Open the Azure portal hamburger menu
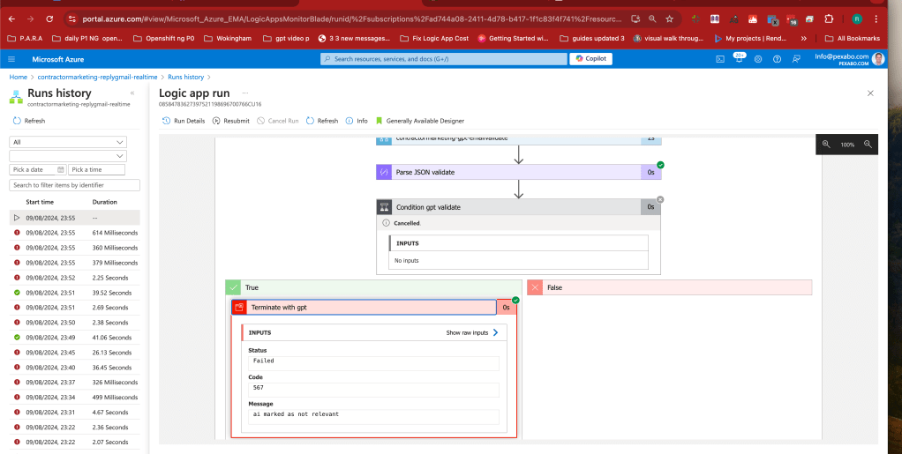Screen dimensions: 902x454 point(12,59)
